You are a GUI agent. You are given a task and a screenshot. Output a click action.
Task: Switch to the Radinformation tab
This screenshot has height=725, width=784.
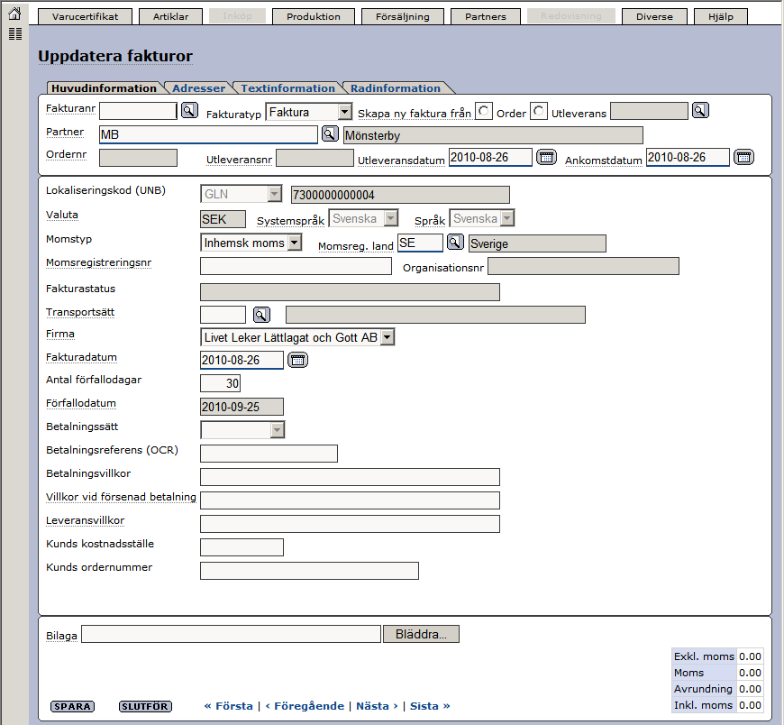pyautogui.click(x=396, y=88)
